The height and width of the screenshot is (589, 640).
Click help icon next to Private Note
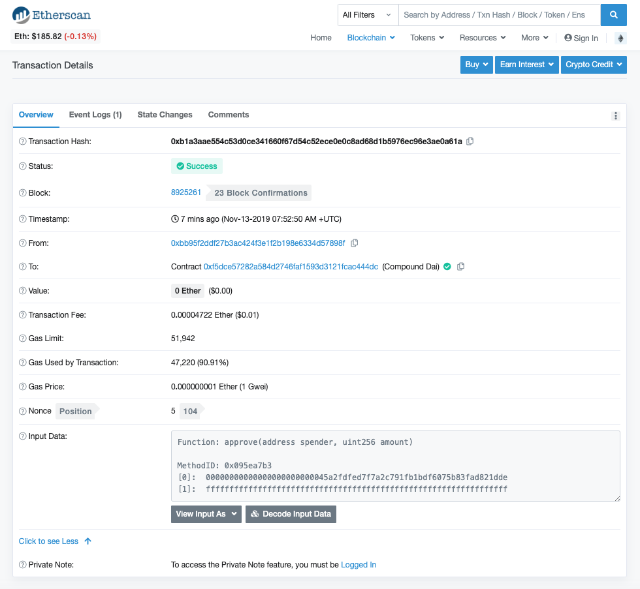[x=23, y=565]
